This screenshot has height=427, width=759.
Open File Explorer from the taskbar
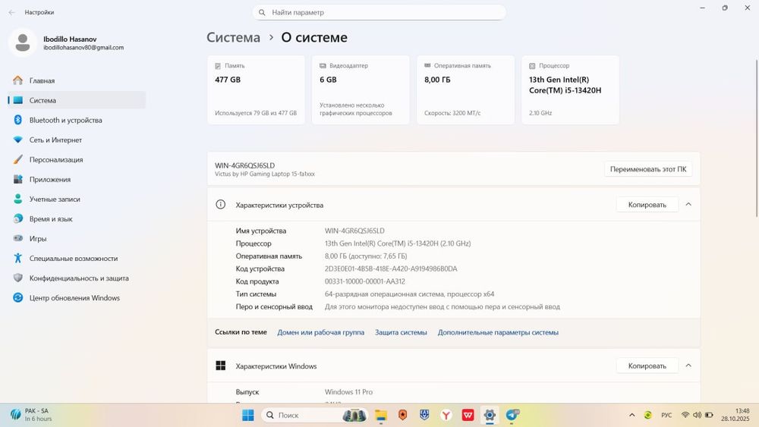381,415
